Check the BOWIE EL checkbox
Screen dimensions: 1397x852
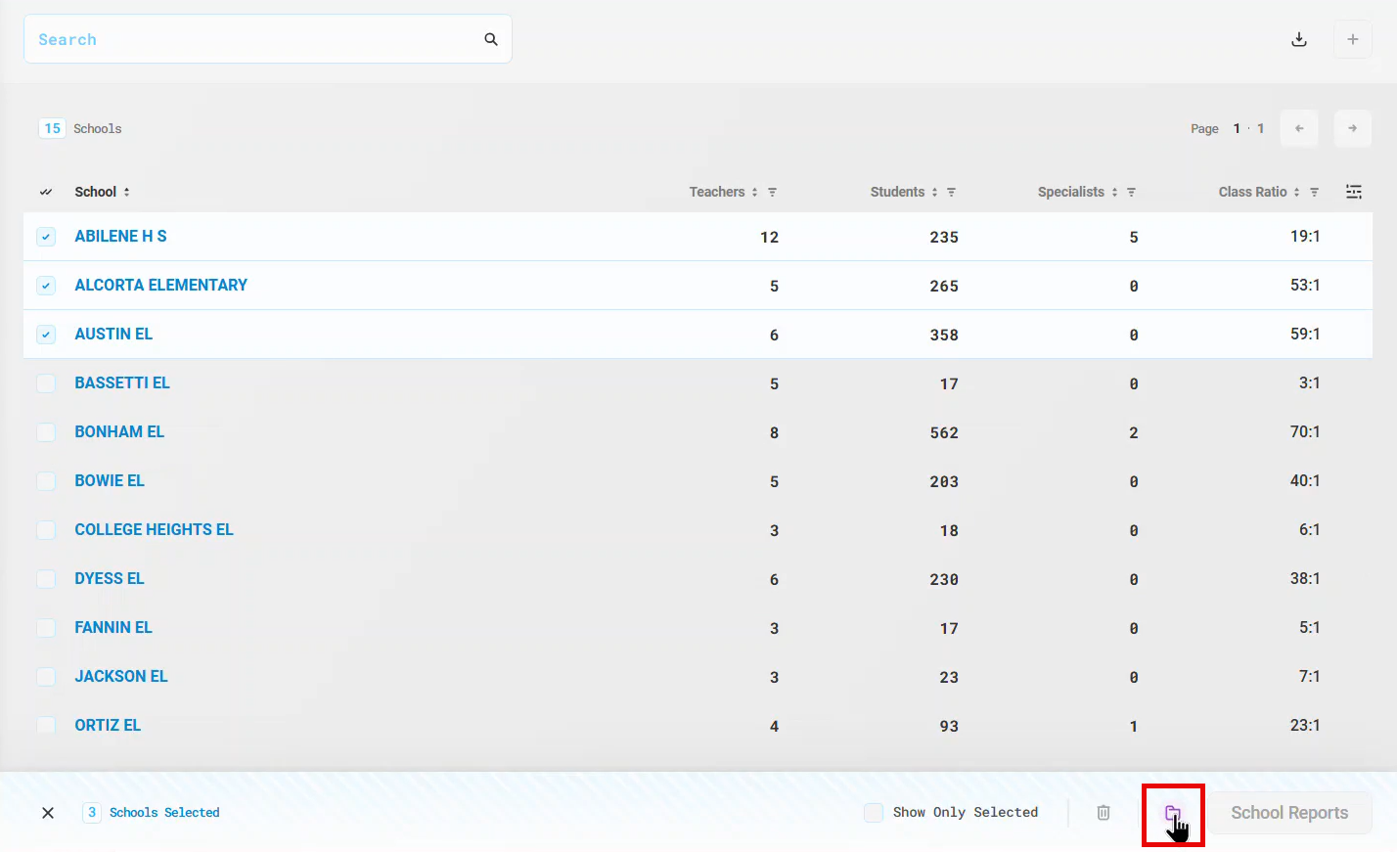[x=46, y=481]
